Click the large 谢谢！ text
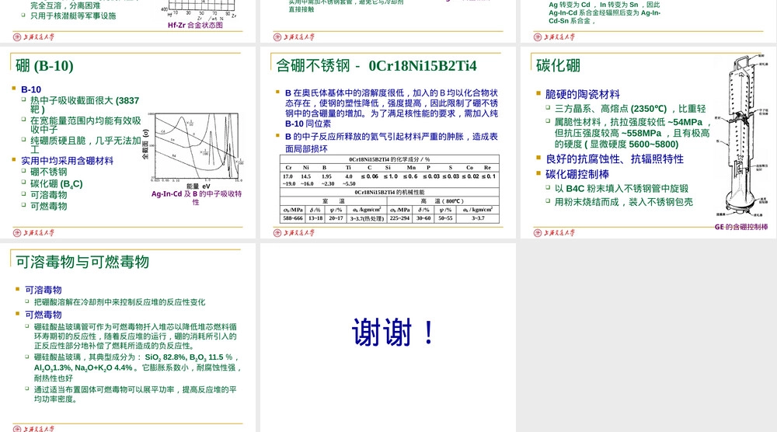Image resolution: width=777 pixels, height=432 pixels. coord(394,332)
